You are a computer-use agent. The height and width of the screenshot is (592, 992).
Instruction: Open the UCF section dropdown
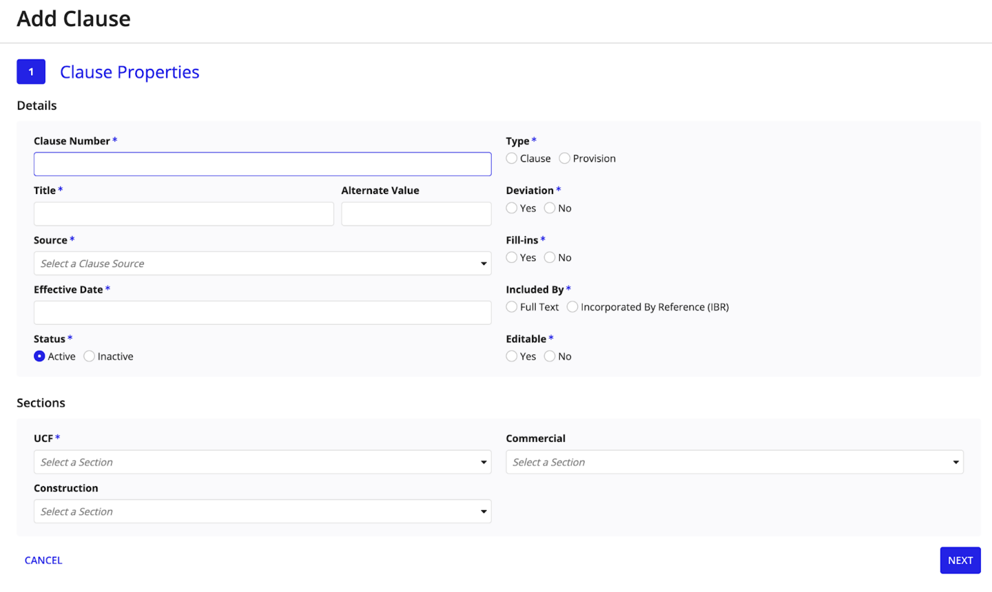click(263, 462)
